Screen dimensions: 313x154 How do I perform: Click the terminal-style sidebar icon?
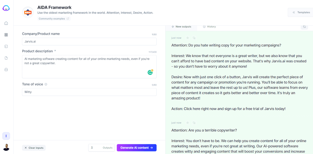pos(6,47)
